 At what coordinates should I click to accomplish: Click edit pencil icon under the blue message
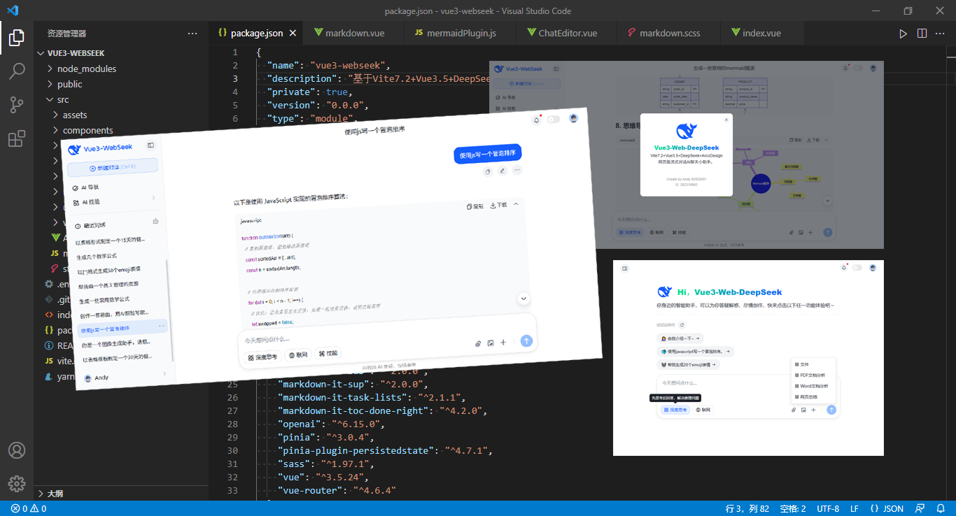click(502, 171)
